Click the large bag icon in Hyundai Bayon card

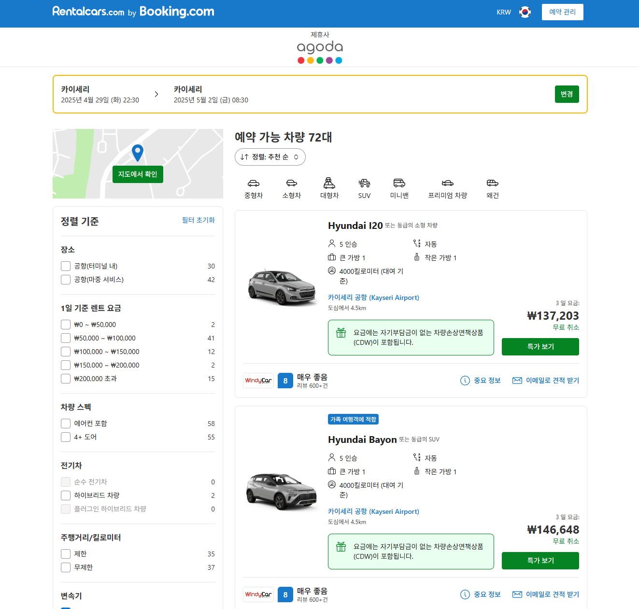click(x=332, y=471)
